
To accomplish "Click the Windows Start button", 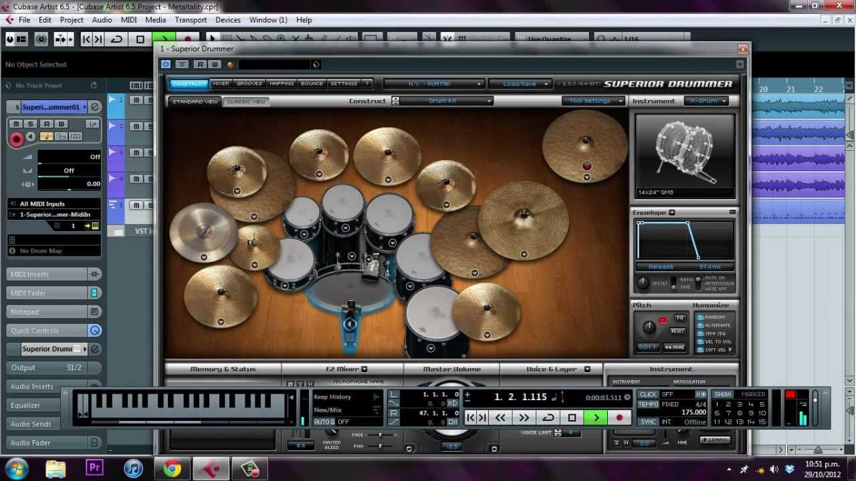I will [15, 468].
